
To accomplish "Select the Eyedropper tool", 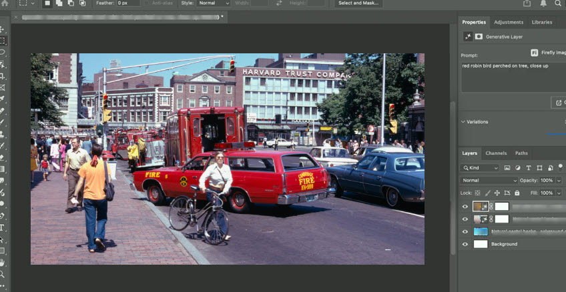I will click(2, 99).
